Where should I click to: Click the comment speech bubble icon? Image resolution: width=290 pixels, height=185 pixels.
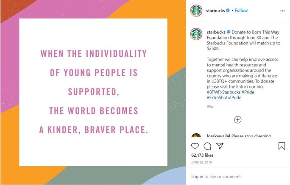click(207, 146)
